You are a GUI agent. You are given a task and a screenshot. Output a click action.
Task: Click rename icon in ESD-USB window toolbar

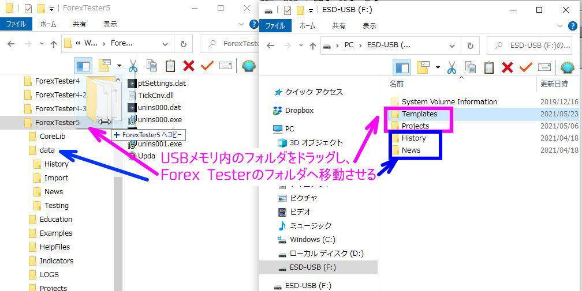(544, 67)
